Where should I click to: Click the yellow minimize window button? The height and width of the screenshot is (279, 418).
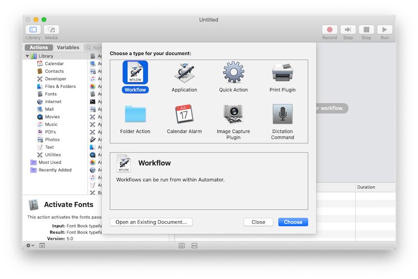pyautogui.click(x=36, y=19)
